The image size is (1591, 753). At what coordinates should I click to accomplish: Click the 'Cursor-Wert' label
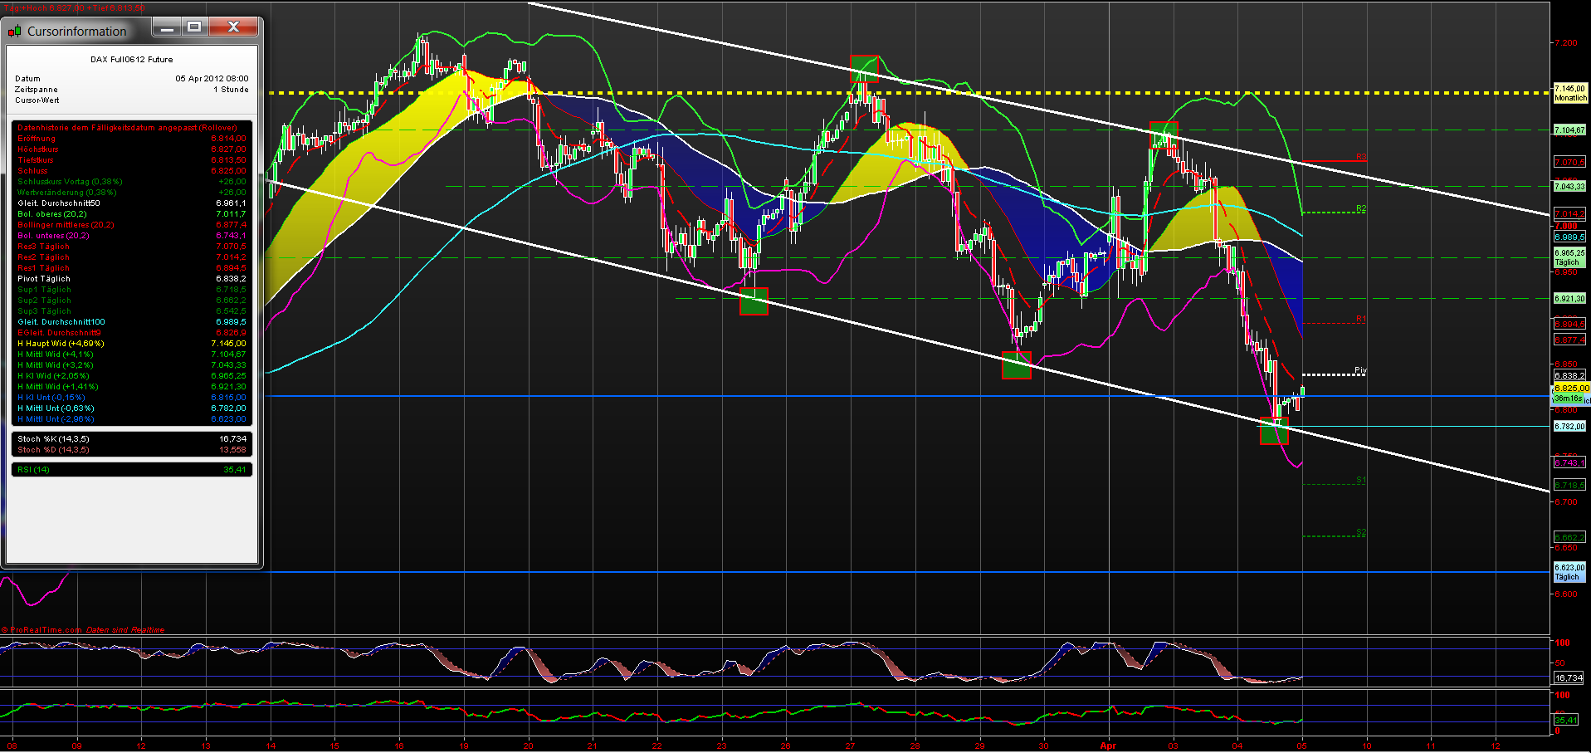pyautogui.click(x=37, y=100)
